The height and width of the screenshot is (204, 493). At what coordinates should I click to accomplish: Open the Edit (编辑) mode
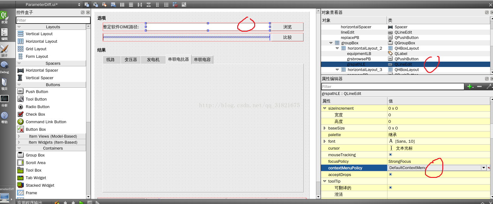[4, 34]
